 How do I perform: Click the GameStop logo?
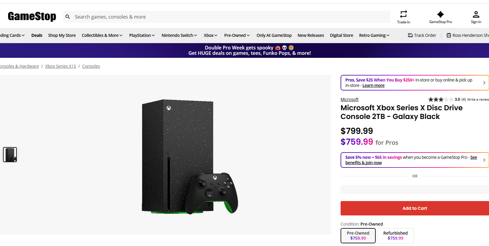(x=32, y=16)
